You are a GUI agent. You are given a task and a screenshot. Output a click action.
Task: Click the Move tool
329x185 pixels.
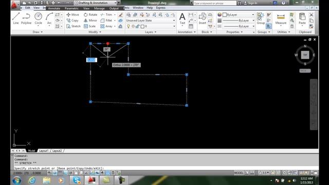(x=72, y=15)
